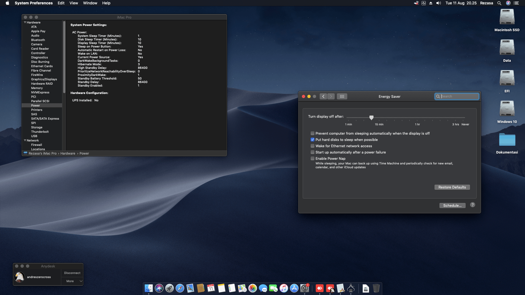Check Wake for Ethernet network access
The width and height of the screenshot is (525, 295).
click(312, 146)
